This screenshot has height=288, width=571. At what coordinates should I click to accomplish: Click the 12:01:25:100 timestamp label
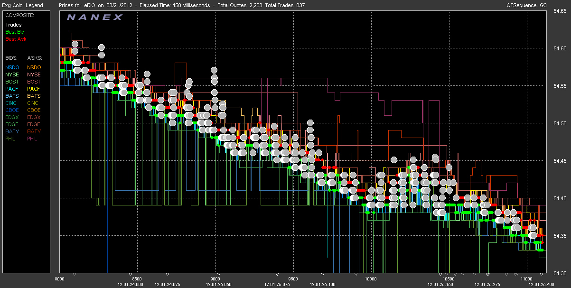pyautogui.click(x=323, y=285)
